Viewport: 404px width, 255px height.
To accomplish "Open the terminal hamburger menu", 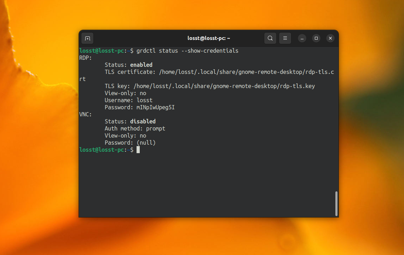I will coord(285,38).
